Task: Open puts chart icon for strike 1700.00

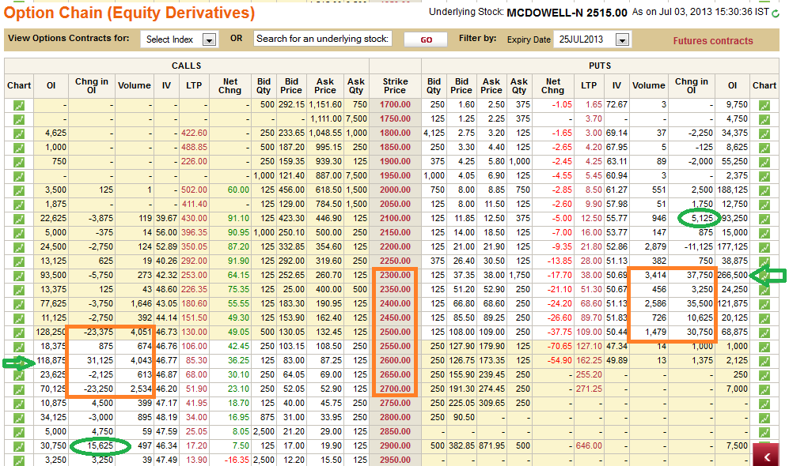Action: click(x=764, y=106)
